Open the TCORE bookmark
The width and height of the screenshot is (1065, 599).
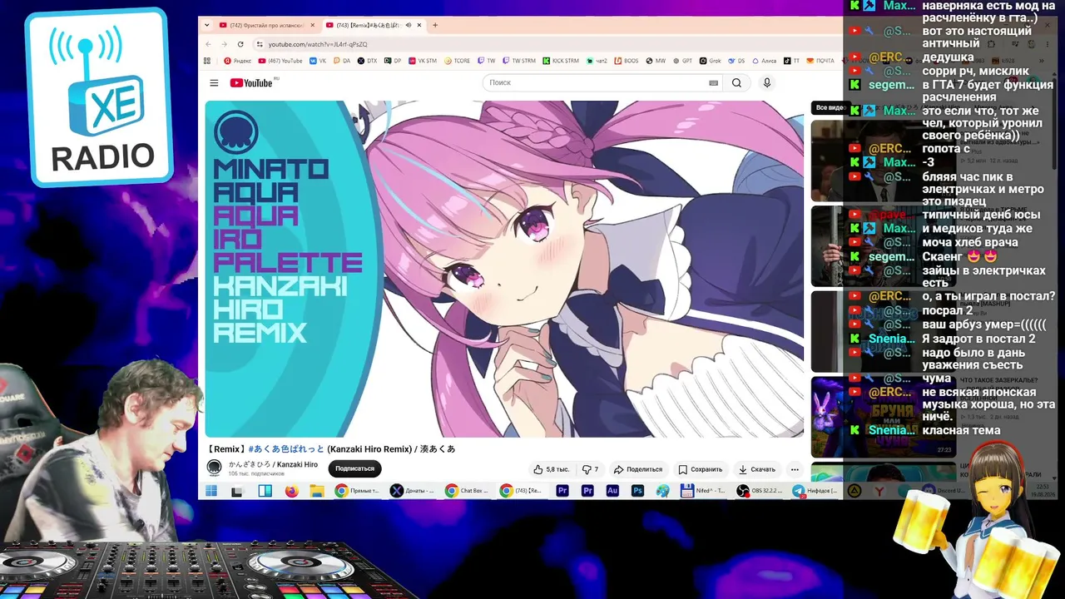(x=457, y=61)
